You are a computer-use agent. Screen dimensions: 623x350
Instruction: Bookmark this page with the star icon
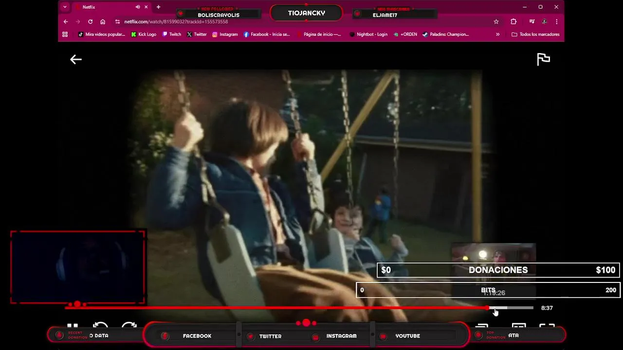pos(496,21)
